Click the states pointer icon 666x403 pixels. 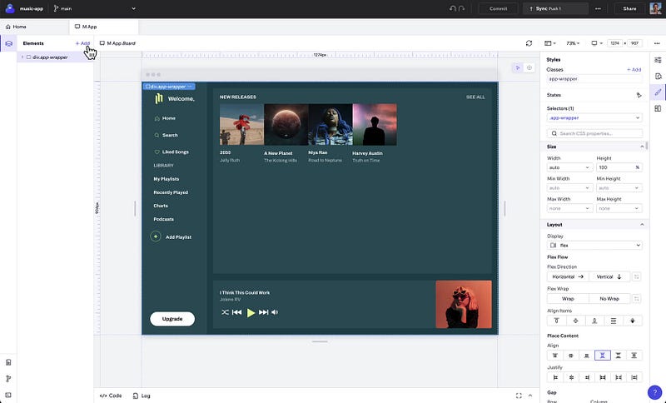(x=639, y=95)
